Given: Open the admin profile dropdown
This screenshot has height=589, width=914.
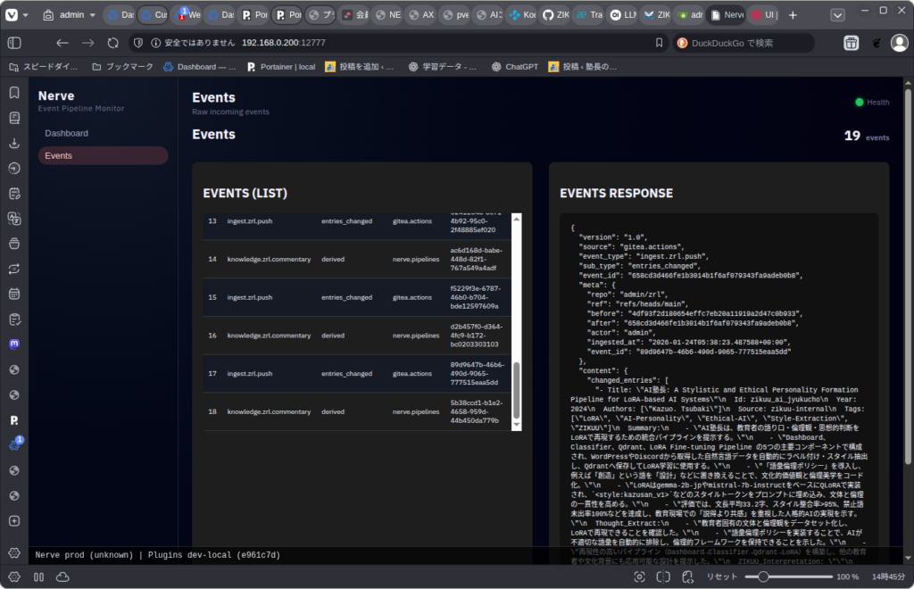Looking at the screenshot, I should pos(70,15).
